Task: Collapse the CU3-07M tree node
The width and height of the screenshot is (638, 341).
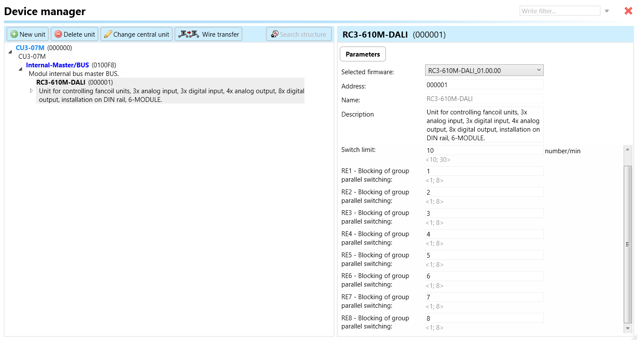Action: 10,52
